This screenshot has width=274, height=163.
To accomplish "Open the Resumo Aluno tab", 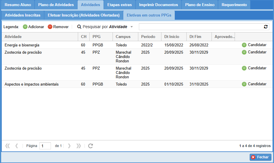I will click(x=18, y=5).
